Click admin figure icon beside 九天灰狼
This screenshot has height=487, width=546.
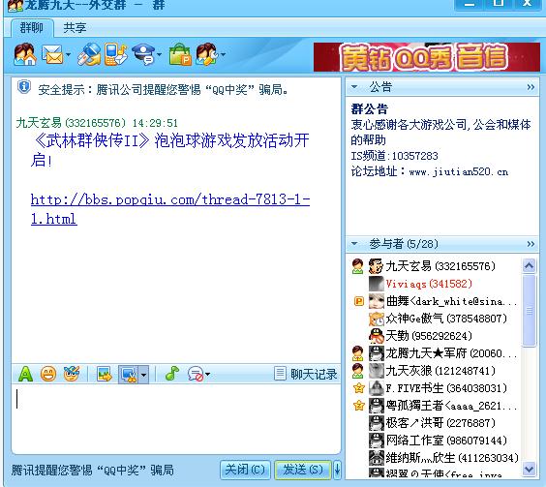[357, 371]
